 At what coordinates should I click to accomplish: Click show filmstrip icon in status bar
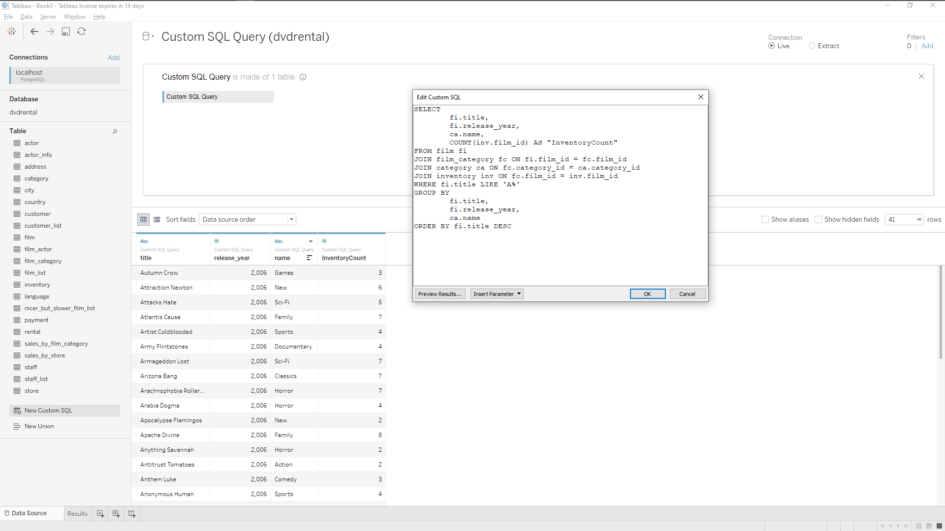point(929,526)
